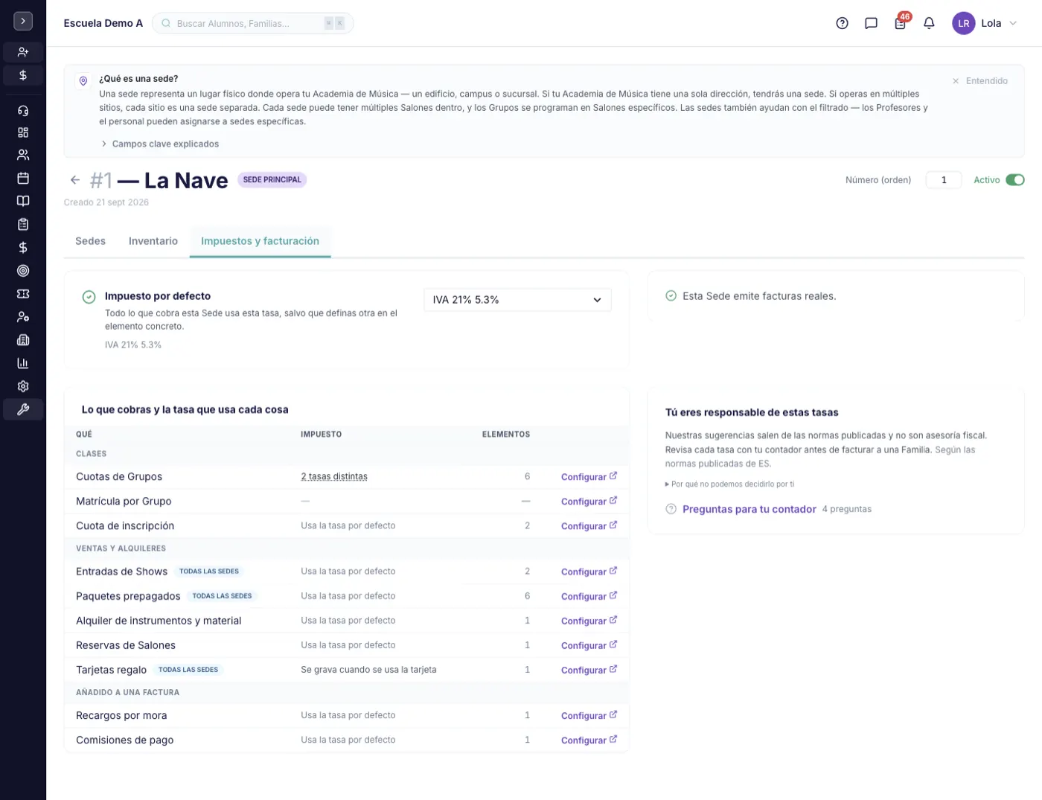The height and width of the screenshot is (800, 1042).
Task: Click Configurar for Cuotas de Grupos
Action: point(589,477)
